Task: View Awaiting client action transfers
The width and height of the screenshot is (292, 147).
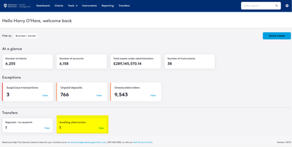Action: click(101, 128)
